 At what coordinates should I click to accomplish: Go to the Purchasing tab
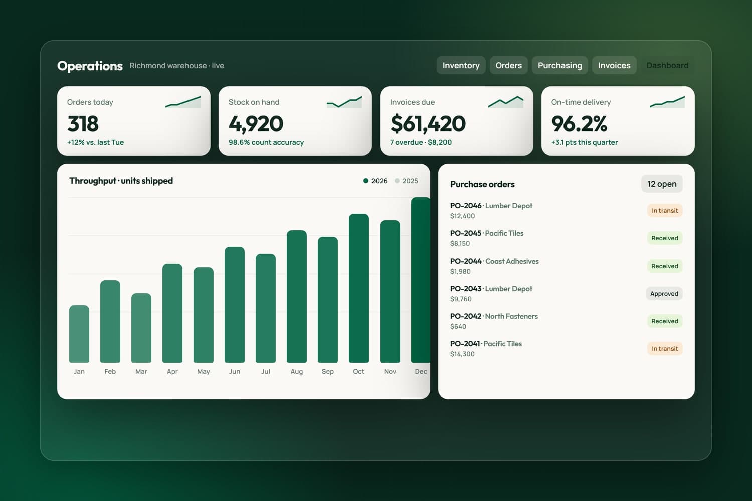coord(559,65)
